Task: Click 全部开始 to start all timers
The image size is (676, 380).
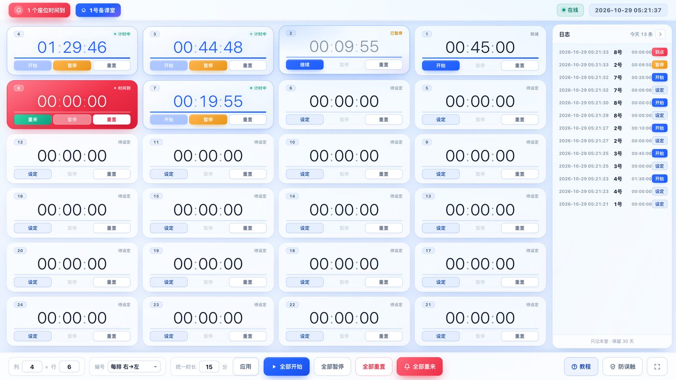Action: [286, 366]
